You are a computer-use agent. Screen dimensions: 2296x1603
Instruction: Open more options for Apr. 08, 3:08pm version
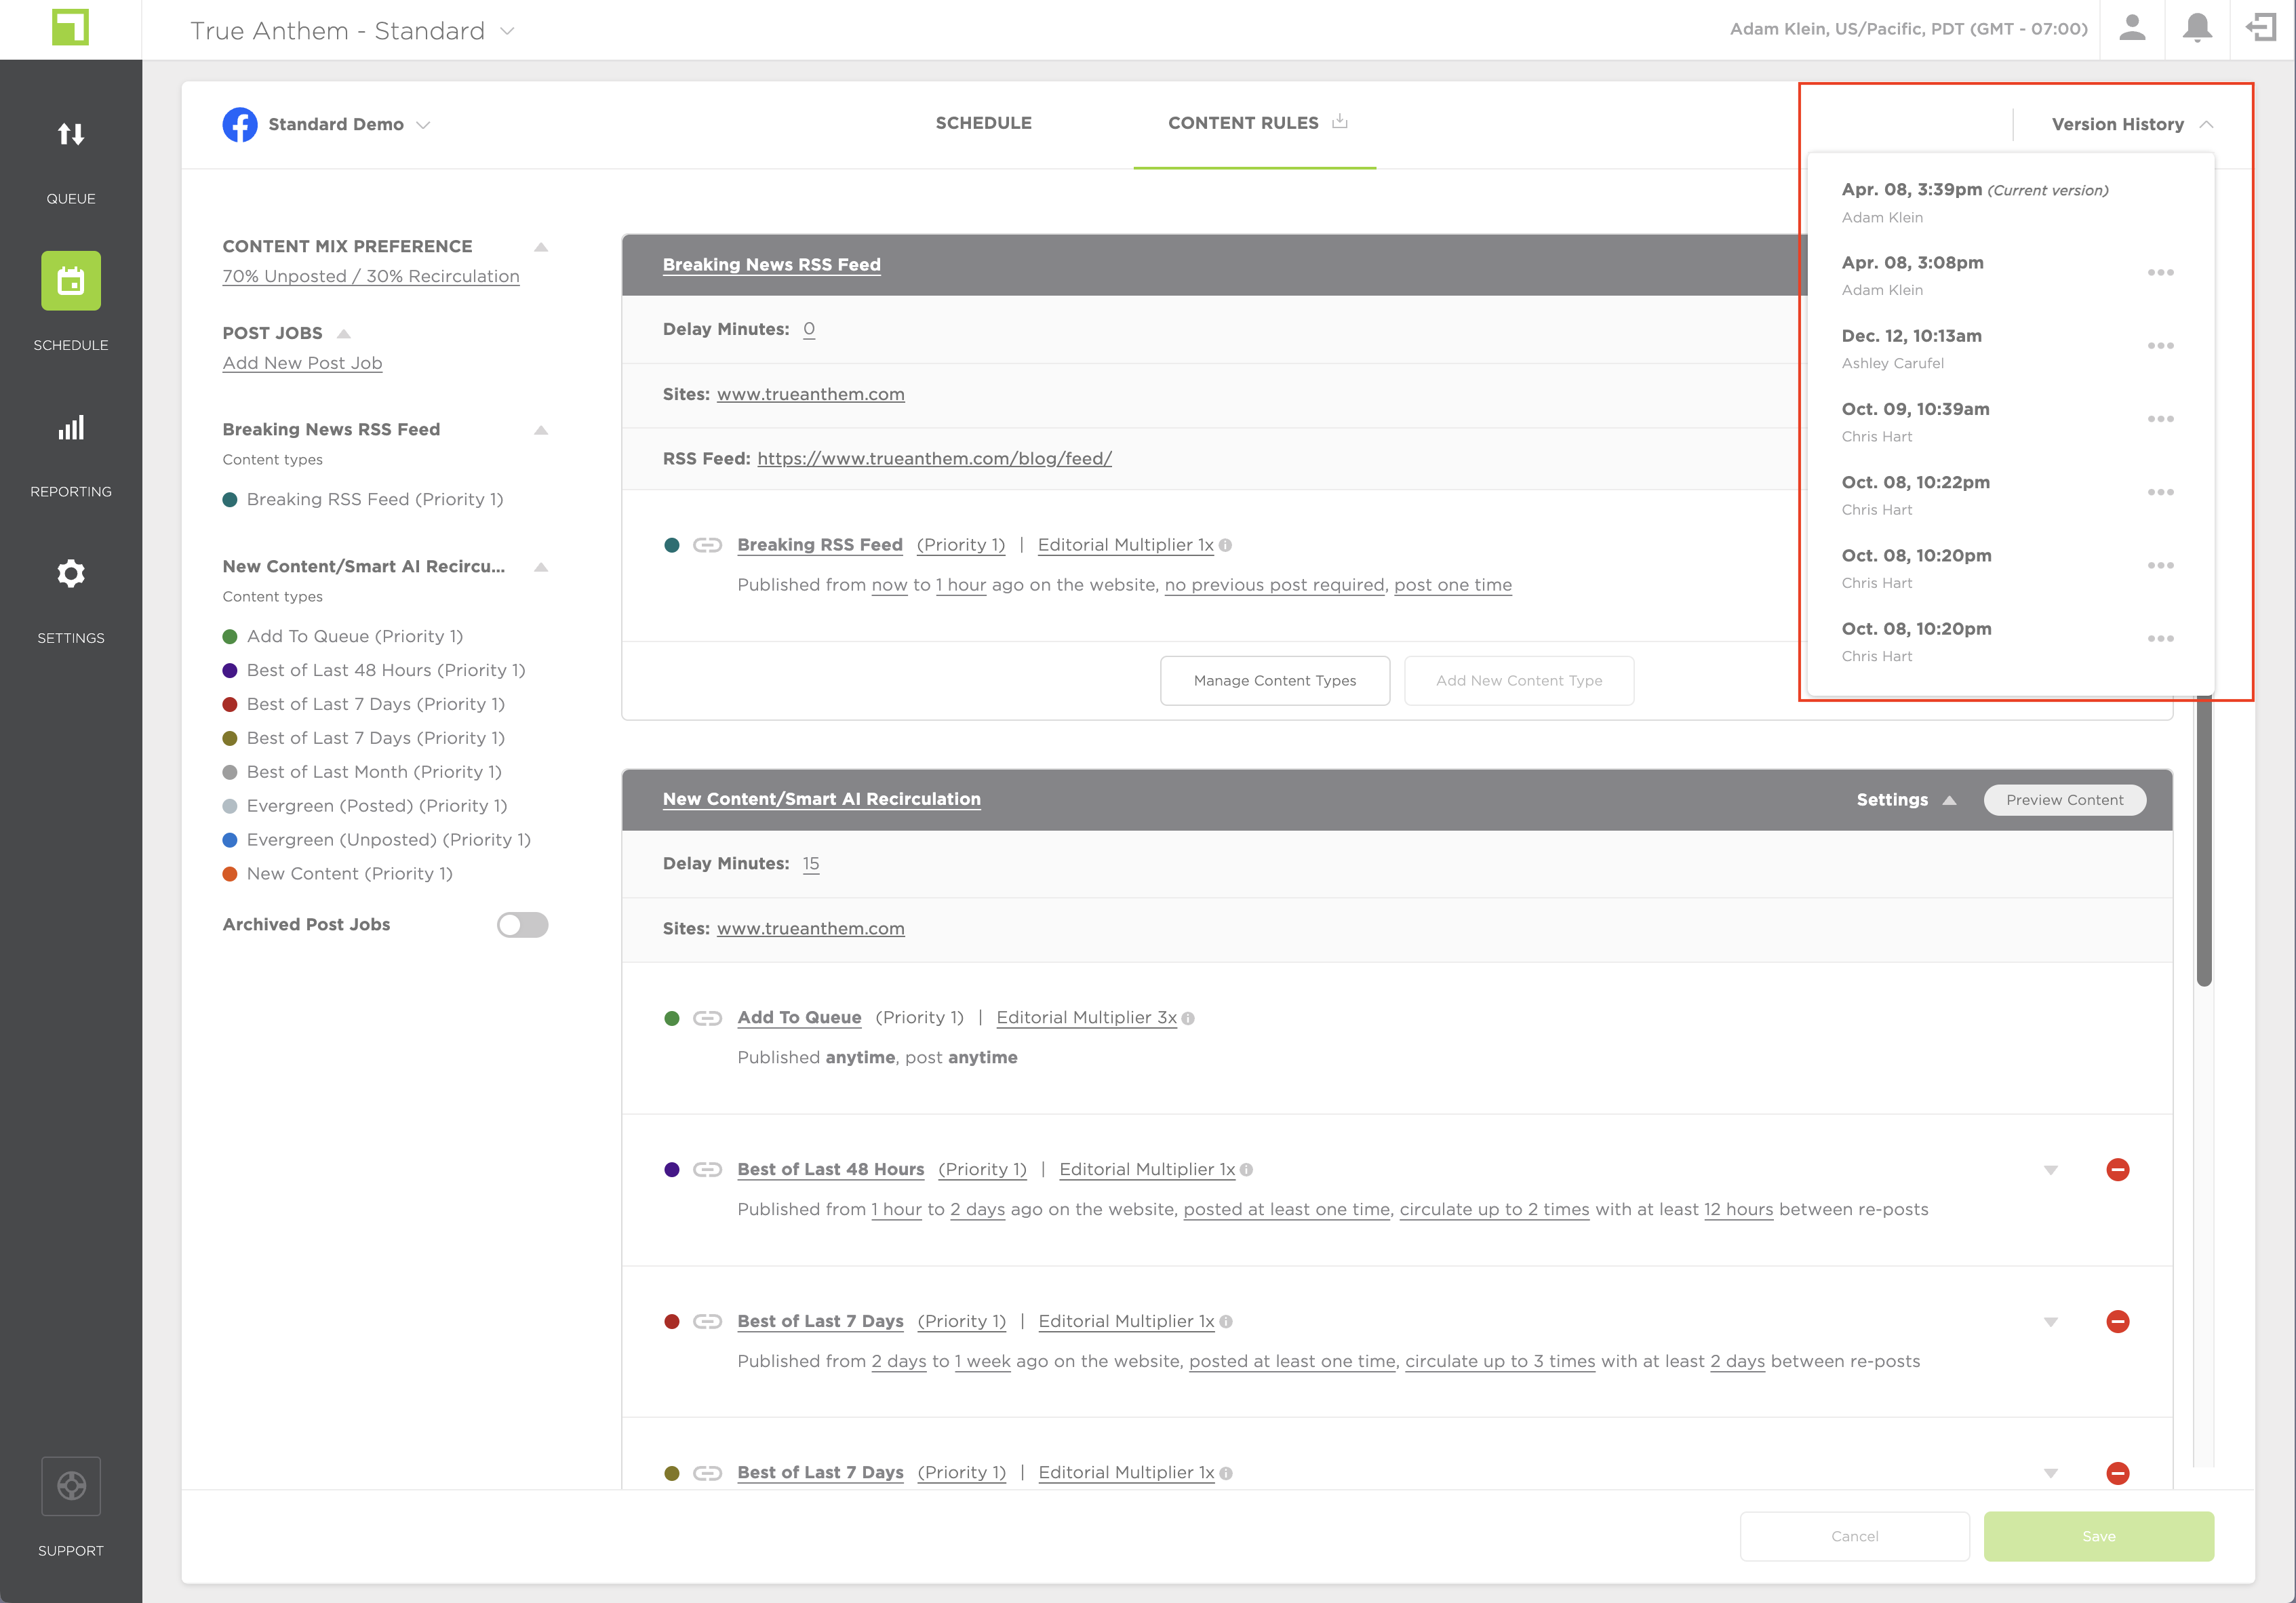tap(2160, 273)
